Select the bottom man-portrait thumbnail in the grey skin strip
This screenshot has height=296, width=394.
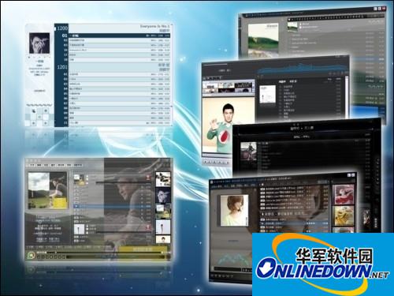(x=163, y=239)
